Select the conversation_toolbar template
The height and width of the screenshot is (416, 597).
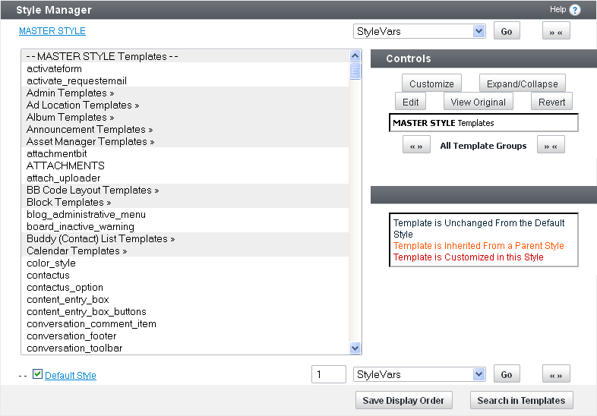coord(185,348)
